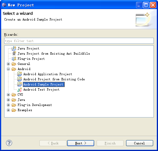Maximize the New Project dialog window
The image size is (158, 151).
(146, 5)
